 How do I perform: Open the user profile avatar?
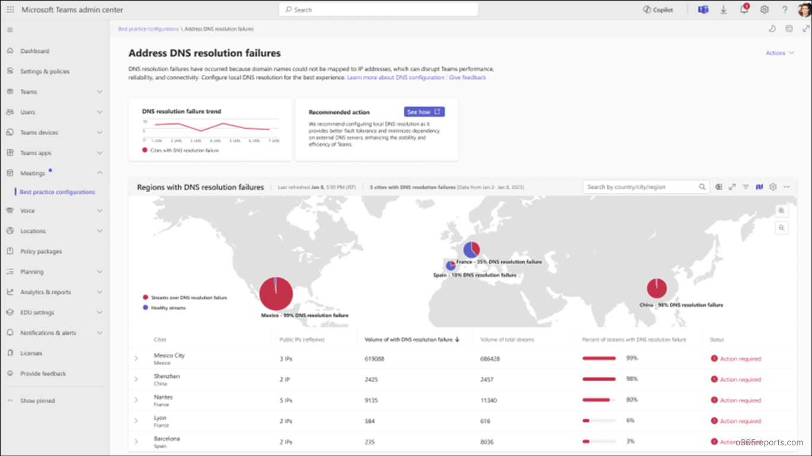[x=804, y=9]
